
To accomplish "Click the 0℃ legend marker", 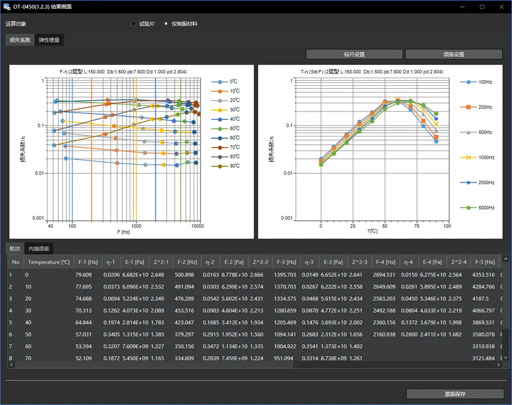I will [x=220, y=81].
